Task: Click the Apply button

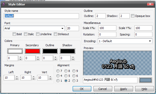Action: point(124,89)
